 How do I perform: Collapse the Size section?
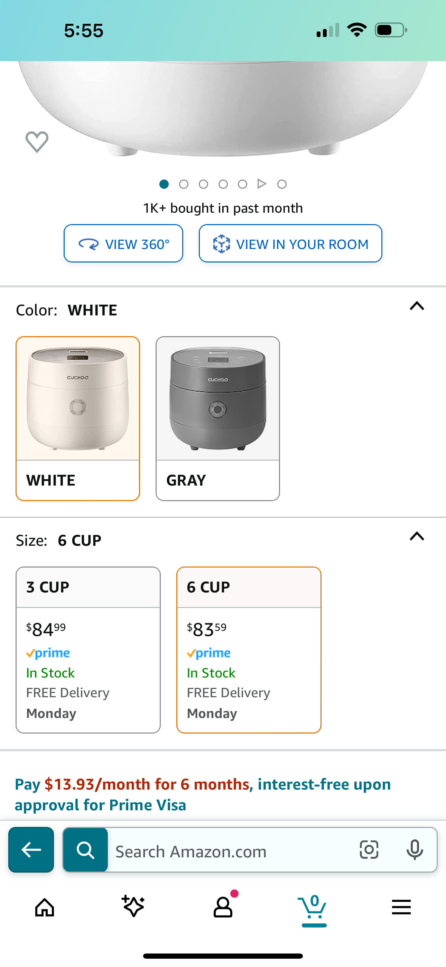click(417, 536)
